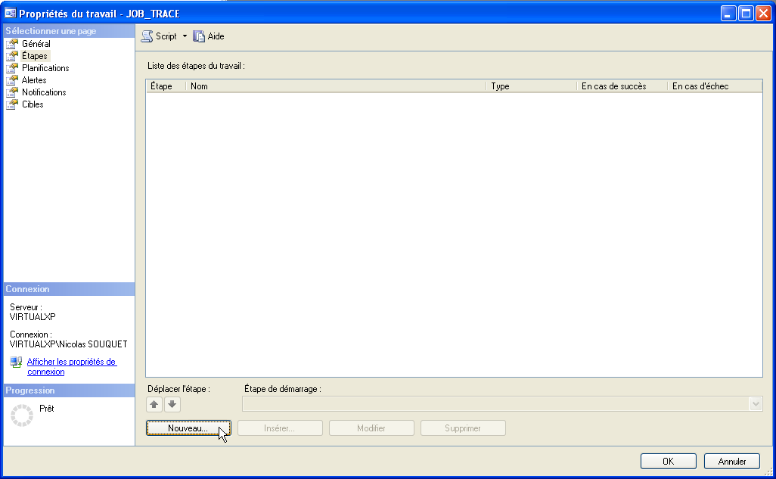The height and width of the screenshot is (479, 776).
Task: Click the Script toolbar icon
Action: pyautogui.click(x=147, y=36)
